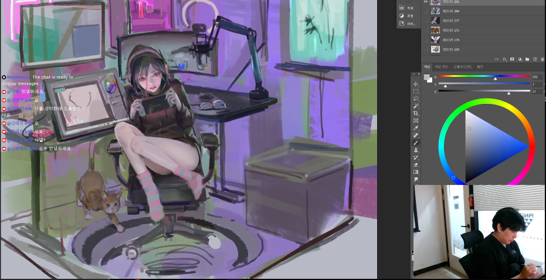Click the S value input field

(x=537, y=85)
